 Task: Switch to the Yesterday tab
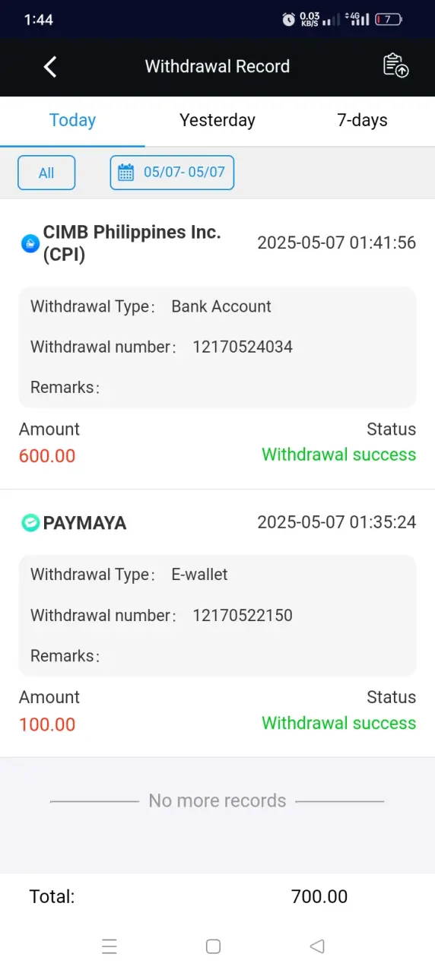point(217,121)
